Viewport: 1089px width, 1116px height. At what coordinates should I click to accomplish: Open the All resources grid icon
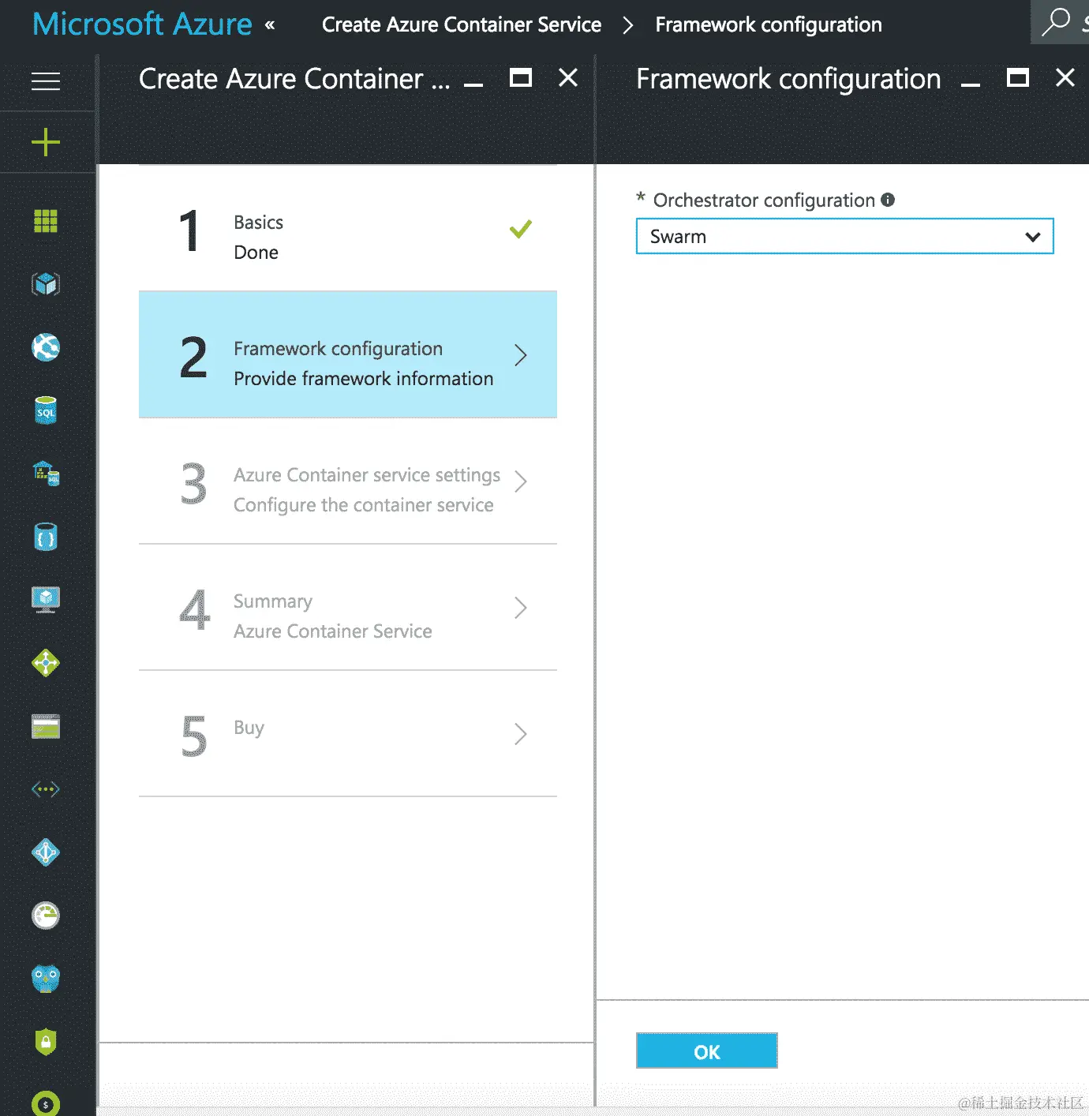[x=45, y=221]
